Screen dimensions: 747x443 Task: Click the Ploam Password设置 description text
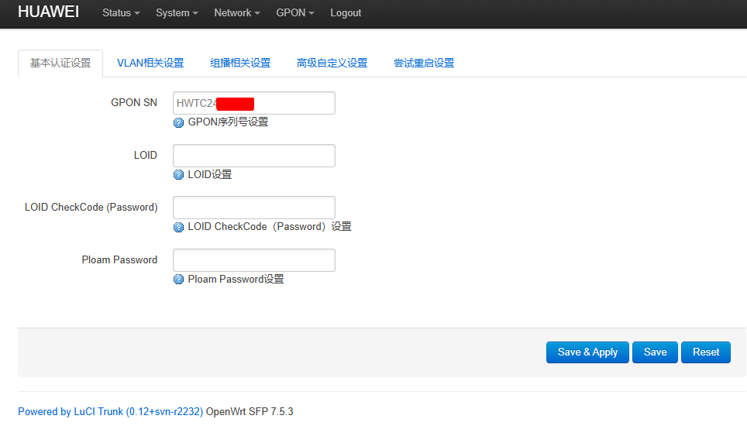tap(236, 279)
